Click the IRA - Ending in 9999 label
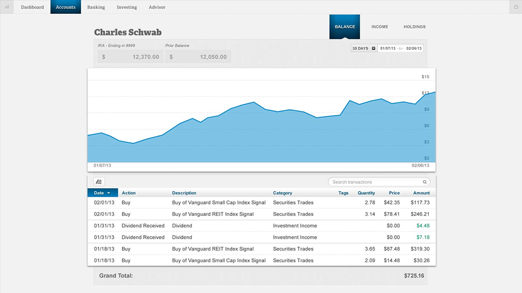The image size is (522, 293). tap(116, 46)
